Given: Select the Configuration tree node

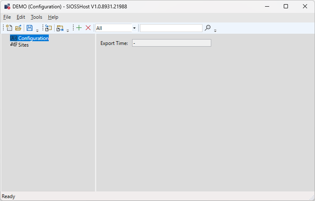Looking at the screenshot, I should tap(33, 38).
